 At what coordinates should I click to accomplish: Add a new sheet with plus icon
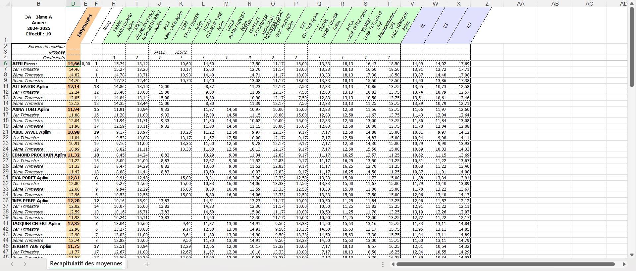147,264
